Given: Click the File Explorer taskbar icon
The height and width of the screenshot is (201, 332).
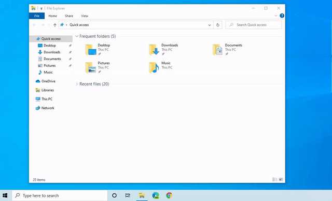Looking at the screenshot, I should pos(142,195).
